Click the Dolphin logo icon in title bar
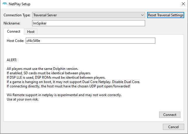The height and width of the screenshot is (134, 188). [x=5, y=4]
